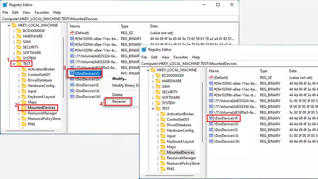This screenshot has width=318, height=179.
Task: Click the Data column header in back window
Action: [x=154, y=26]
